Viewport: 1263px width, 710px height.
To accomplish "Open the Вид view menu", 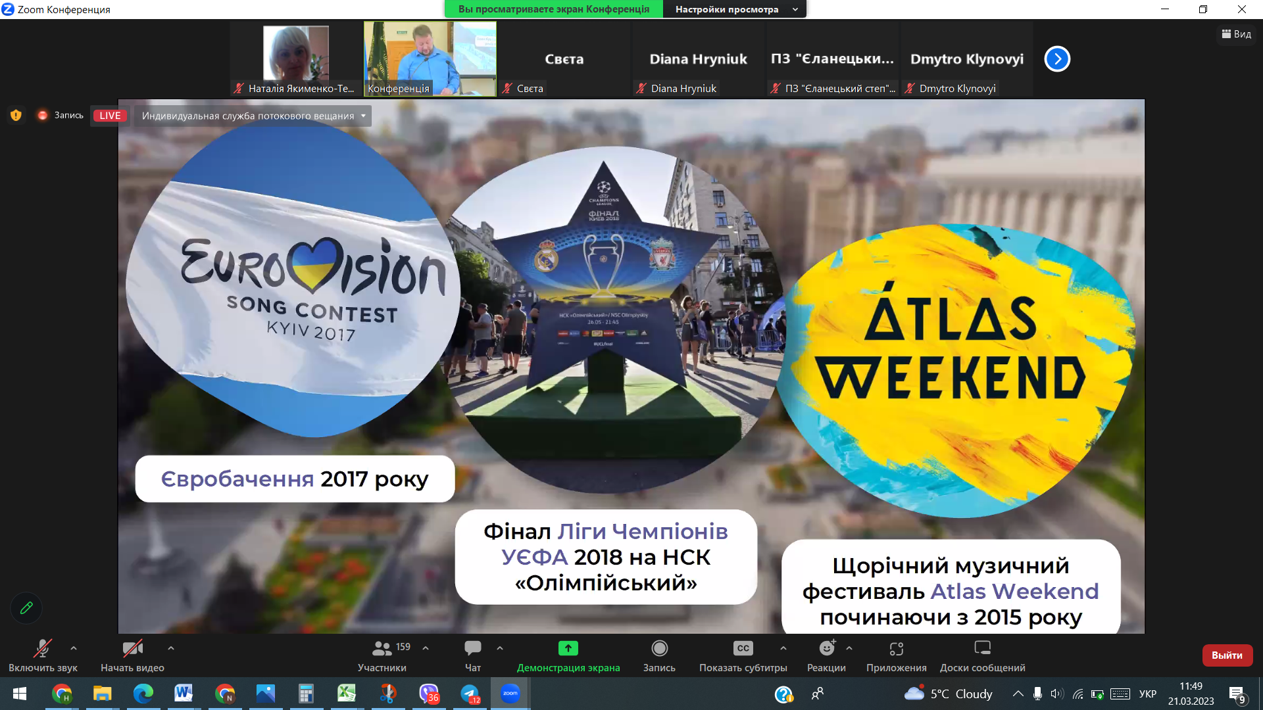I will pyautogui.click(x=1236, y=34).
